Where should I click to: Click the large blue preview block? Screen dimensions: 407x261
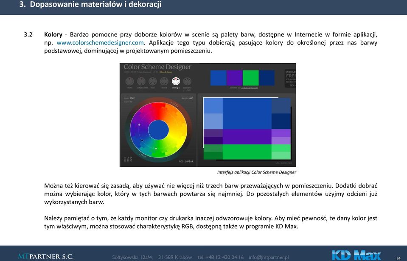(x=247, y=113)
